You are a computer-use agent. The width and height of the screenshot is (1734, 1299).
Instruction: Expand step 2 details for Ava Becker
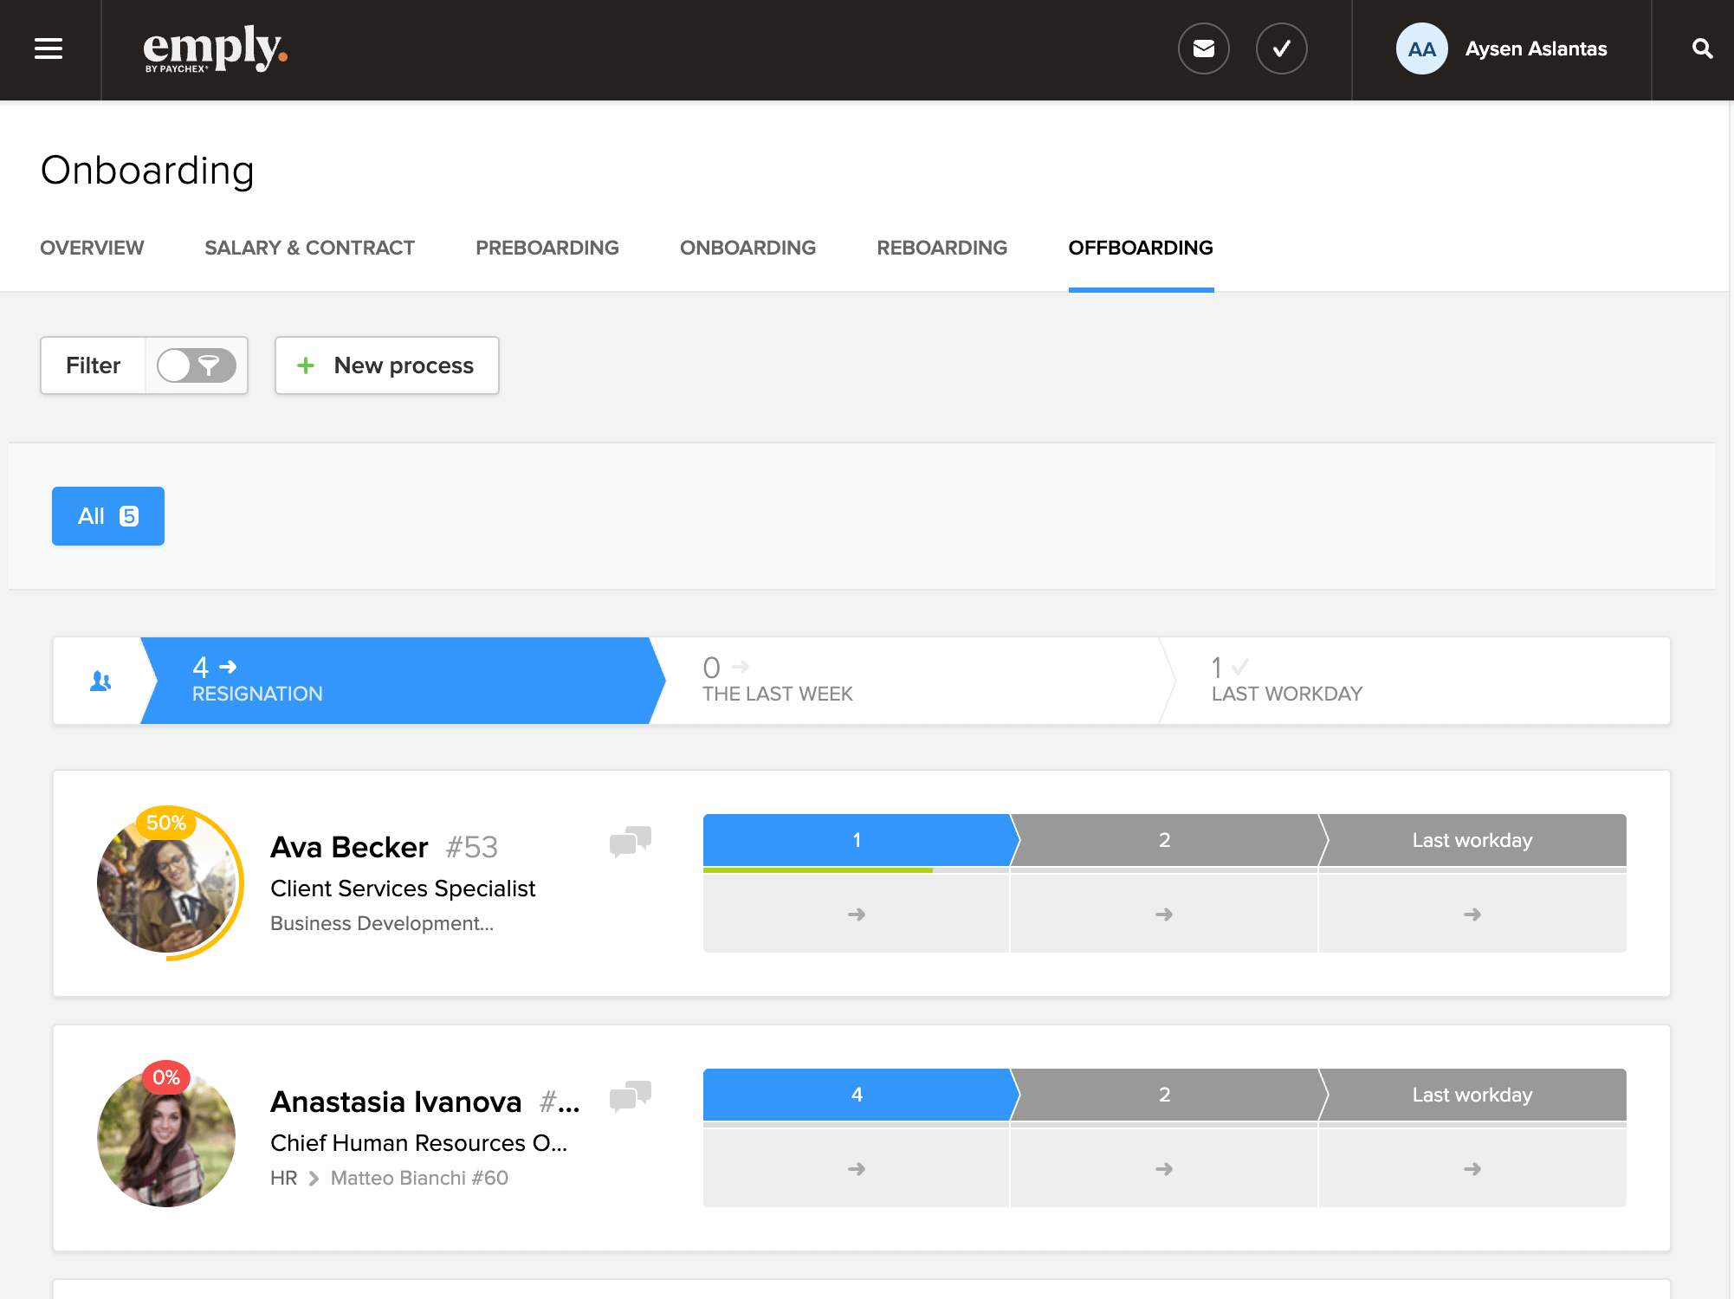tap(1164, 913)
